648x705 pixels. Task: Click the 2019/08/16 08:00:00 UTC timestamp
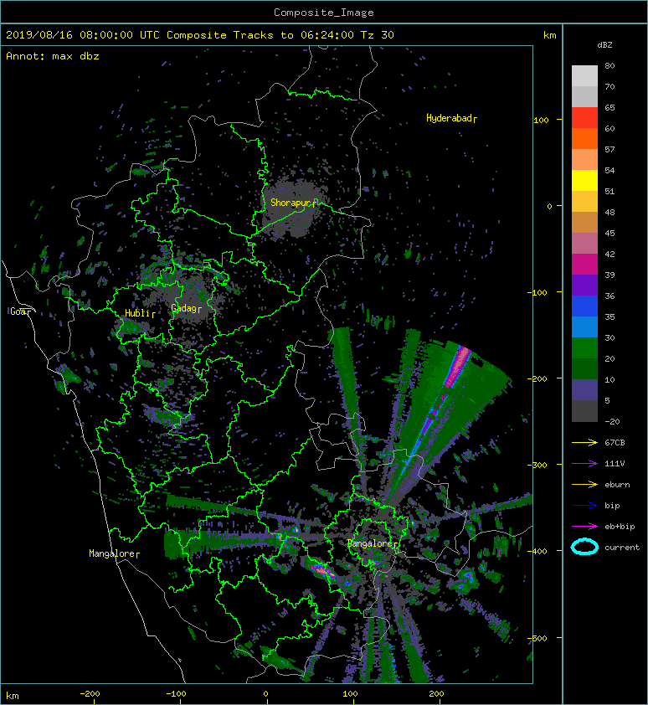point(82,35)
